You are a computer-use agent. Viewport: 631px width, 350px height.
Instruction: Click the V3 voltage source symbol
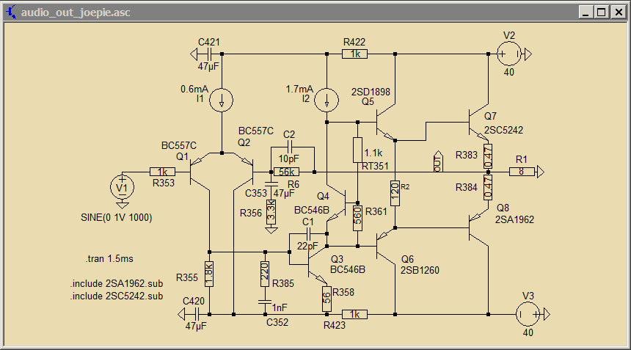point(526,315)
